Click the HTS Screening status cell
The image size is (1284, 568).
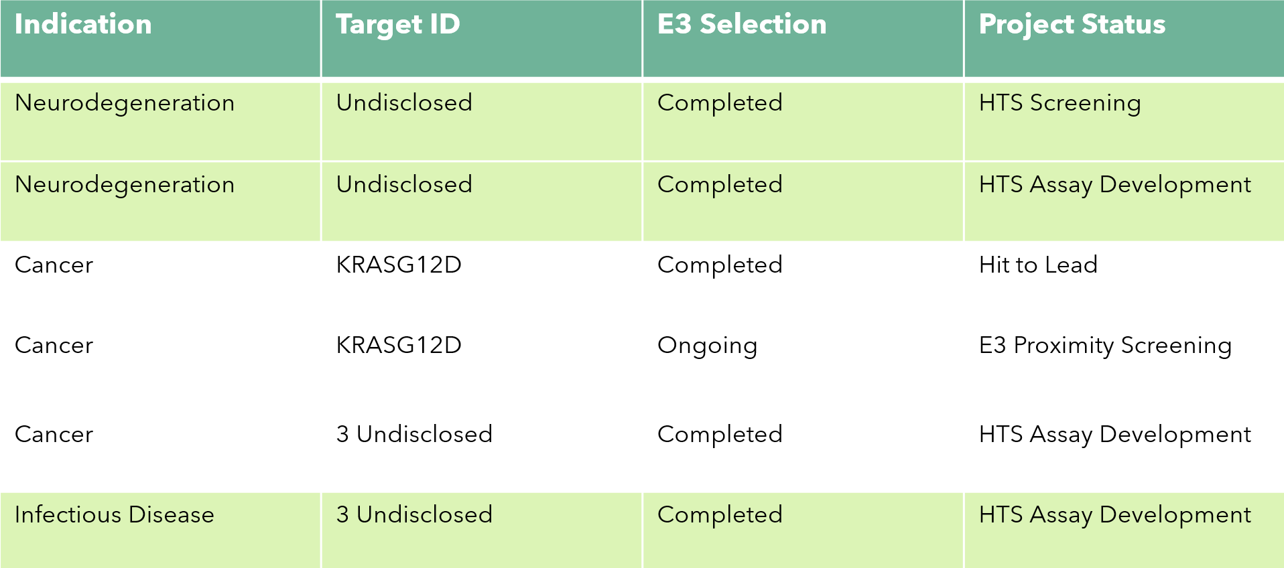[x=1060, y=103]
